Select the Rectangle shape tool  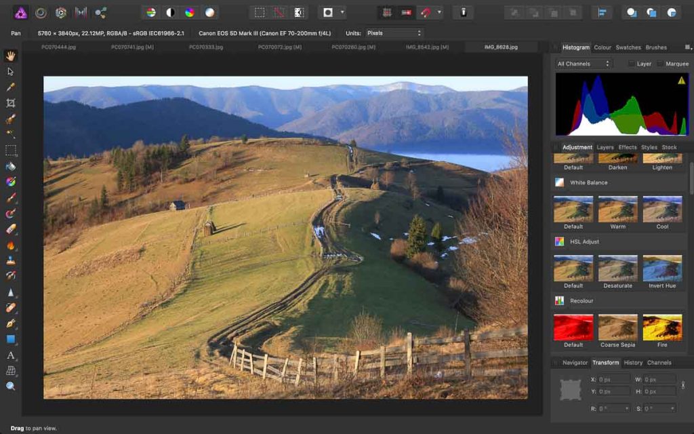click(x=11, y=339)
